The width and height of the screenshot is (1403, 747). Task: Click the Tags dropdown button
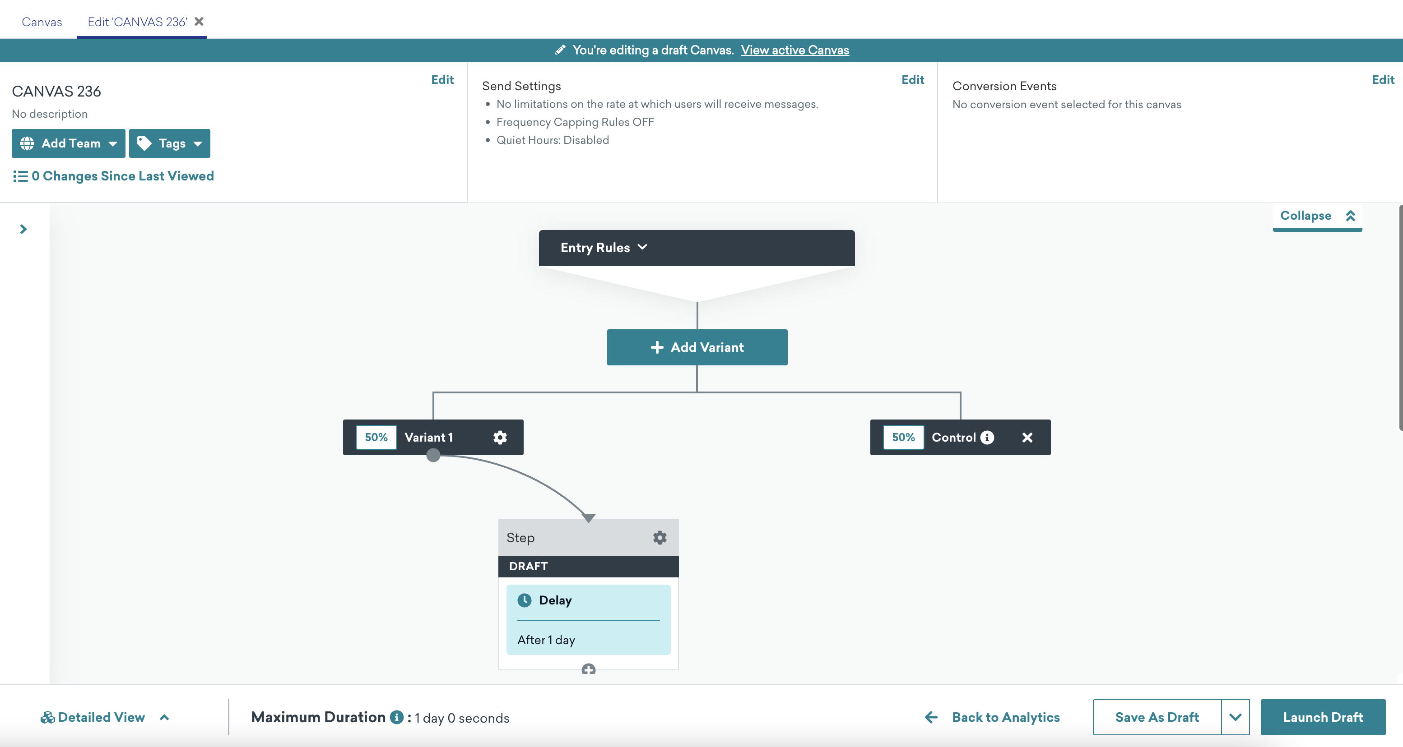click(x=170, y=143)
